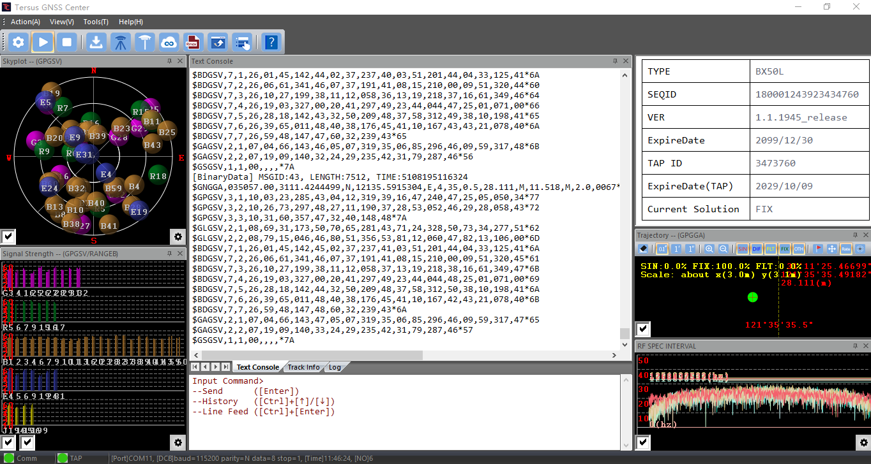Image resolution: width=871 pixels, height=464 pixels.
Task: Open the Action(A) menu
Action: tap(26, 22)
